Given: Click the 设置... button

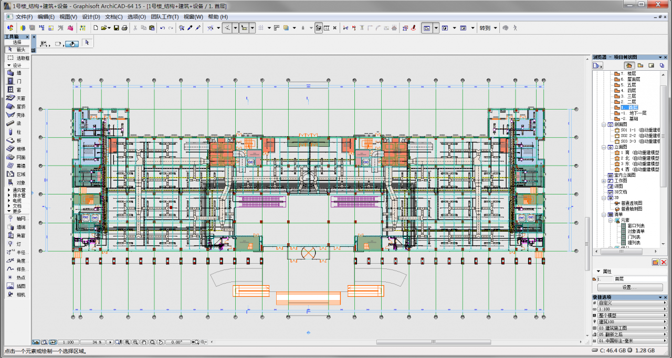Looking at the screenshot, I should [629, 287].
